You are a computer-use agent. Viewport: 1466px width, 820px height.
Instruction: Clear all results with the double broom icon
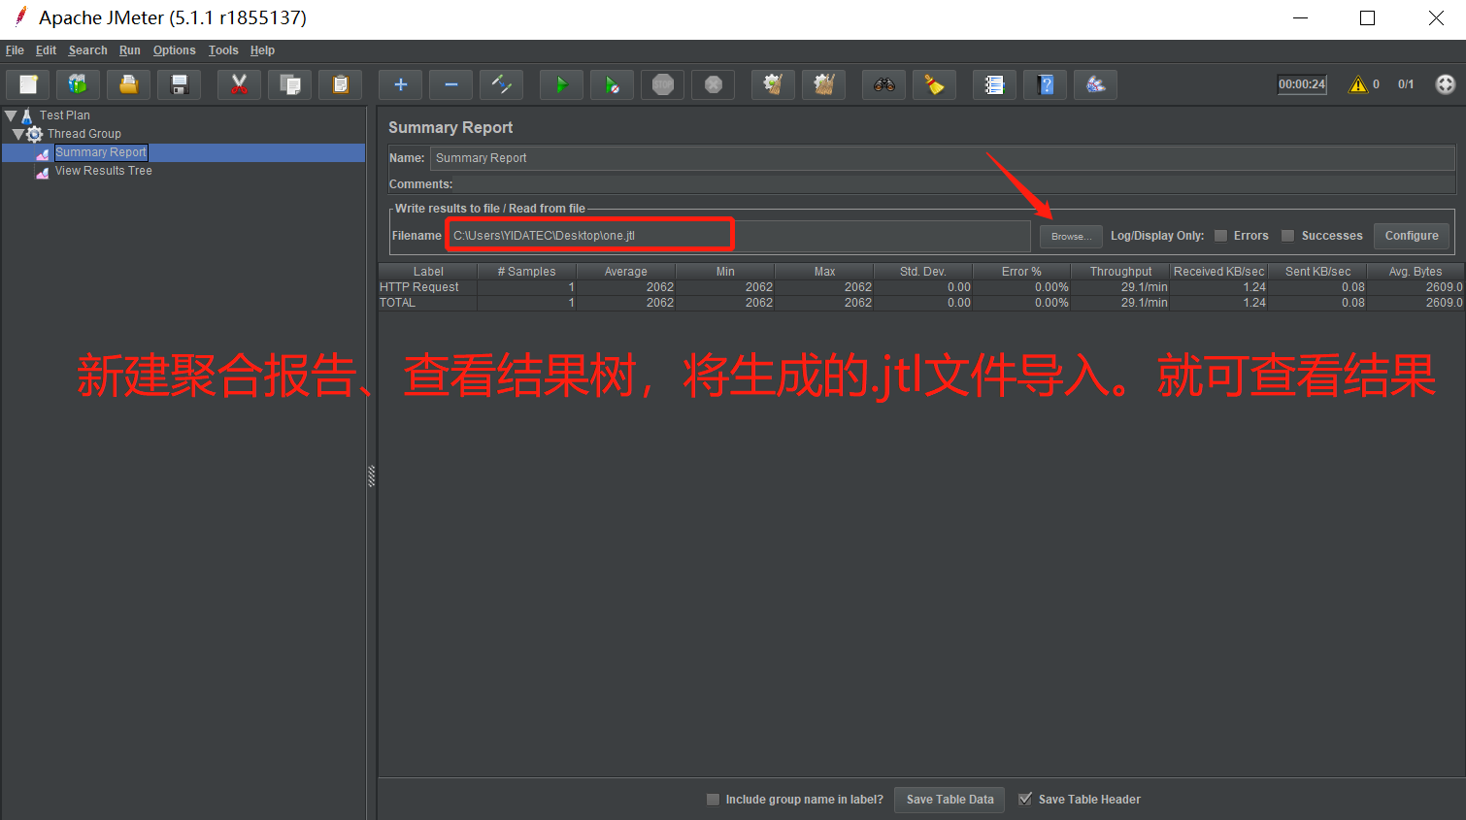823,84
